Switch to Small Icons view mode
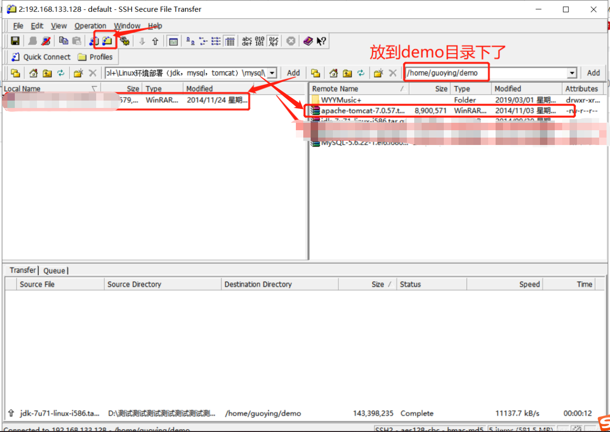Viewport: 610px width, 432px height. point(204,41)
